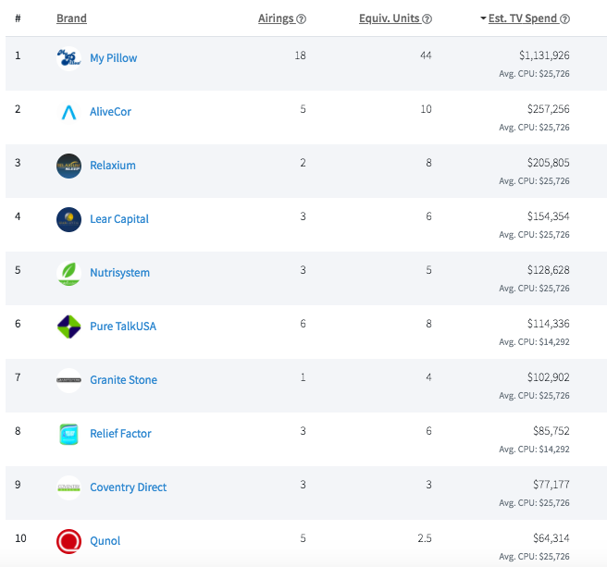The width and height of the screenshot is (607, 567).
Task: Open the Granite Stone brand link
Action: (x=123, y=380)
